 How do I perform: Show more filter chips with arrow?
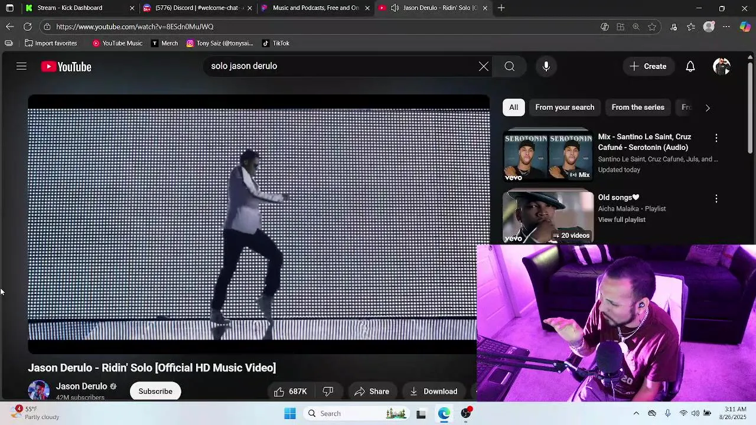pyautogui.click(x=708, y=107)
